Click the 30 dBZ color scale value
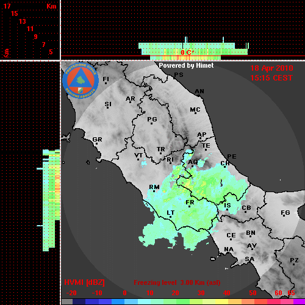 pos(201,293)
